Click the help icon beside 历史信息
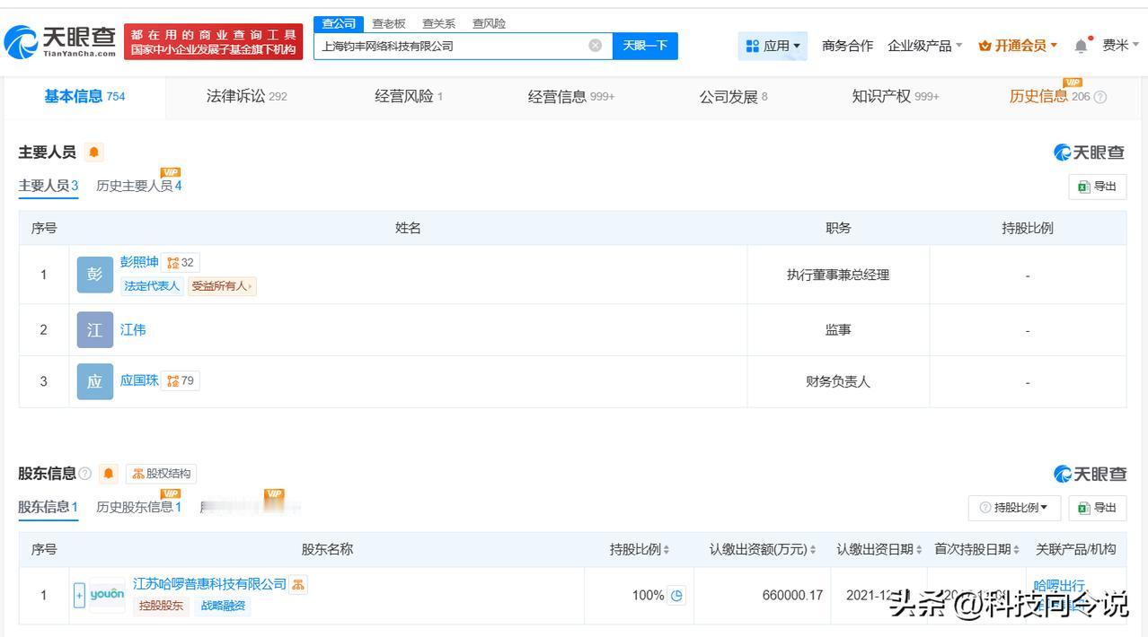 tap(1100, 97)
